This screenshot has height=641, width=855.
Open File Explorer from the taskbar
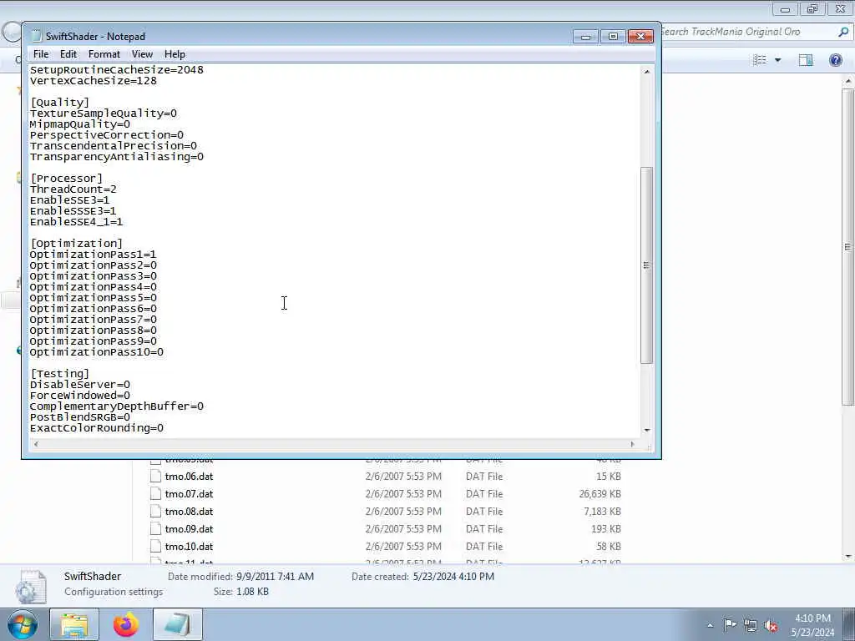click(74, 624)
